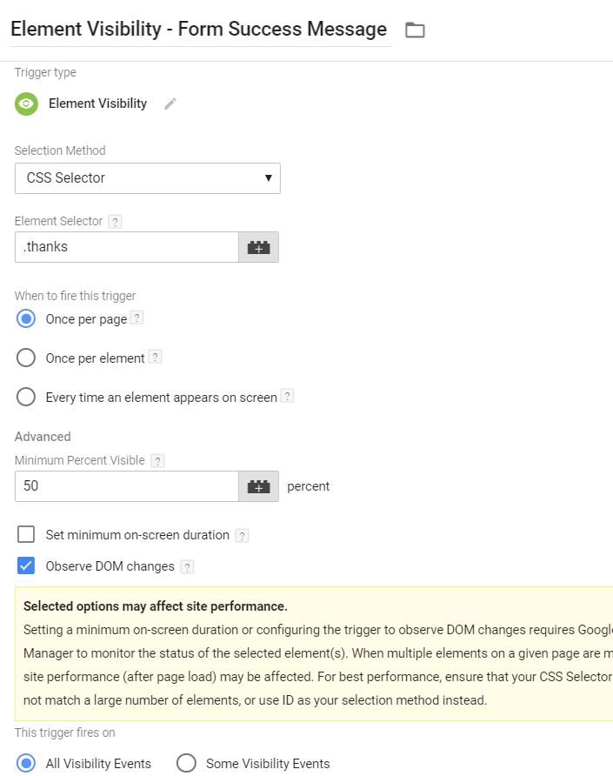
Task: Enable Set minimum on-screen duration checkbox
Action: click(27, 534)
